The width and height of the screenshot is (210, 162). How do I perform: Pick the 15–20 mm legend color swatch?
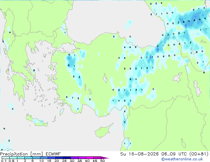point(51,158)
